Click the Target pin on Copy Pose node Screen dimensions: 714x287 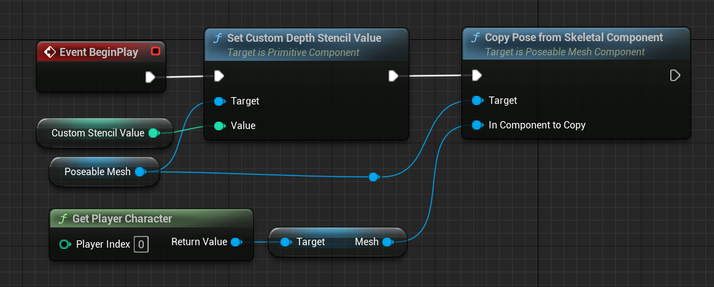click(477, 100)
